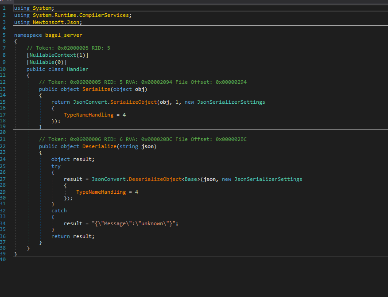
Task: Go to the Serialize method name
Action: point(96,89)
